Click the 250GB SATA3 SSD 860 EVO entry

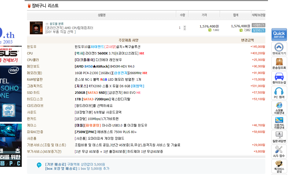(x=107, y=93)
